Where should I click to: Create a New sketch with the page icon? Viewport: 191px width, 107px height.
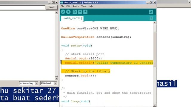(x=75, y=12)
